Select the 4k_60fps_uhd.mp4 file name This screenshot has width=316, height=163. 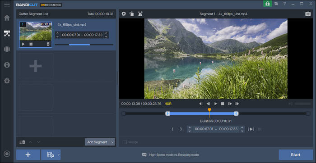tap(72, 25)
